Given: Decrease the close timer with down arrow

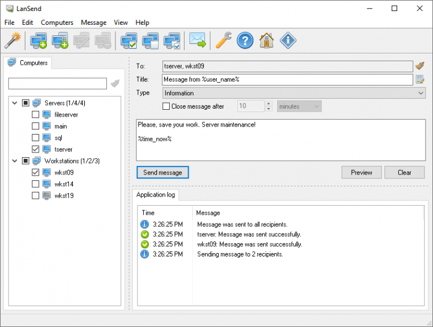Looking at the screenshot, I should [x=268, y=109].
